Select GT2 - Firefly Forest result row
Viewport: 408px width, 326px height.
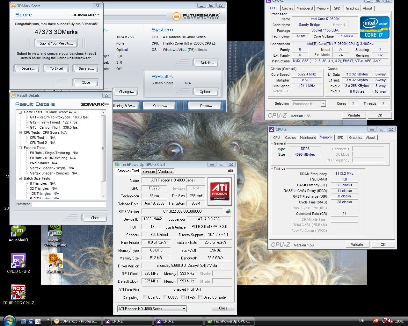pyautogui.click(x=54, y=122)
